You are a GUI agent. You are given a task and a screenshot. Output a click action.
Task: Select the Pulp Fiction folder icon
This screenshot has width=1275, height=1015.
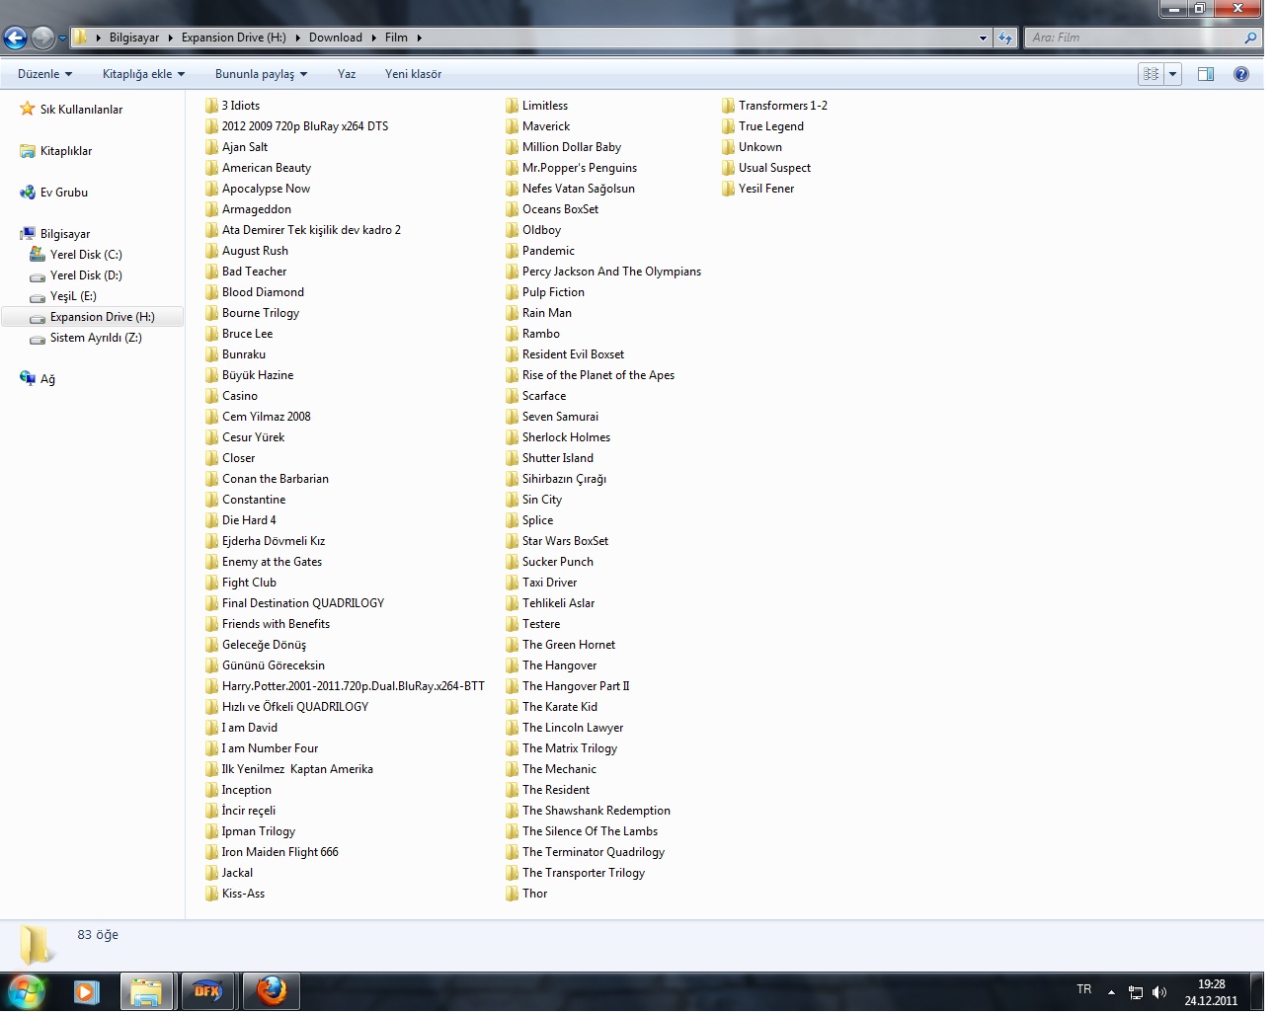512,292
